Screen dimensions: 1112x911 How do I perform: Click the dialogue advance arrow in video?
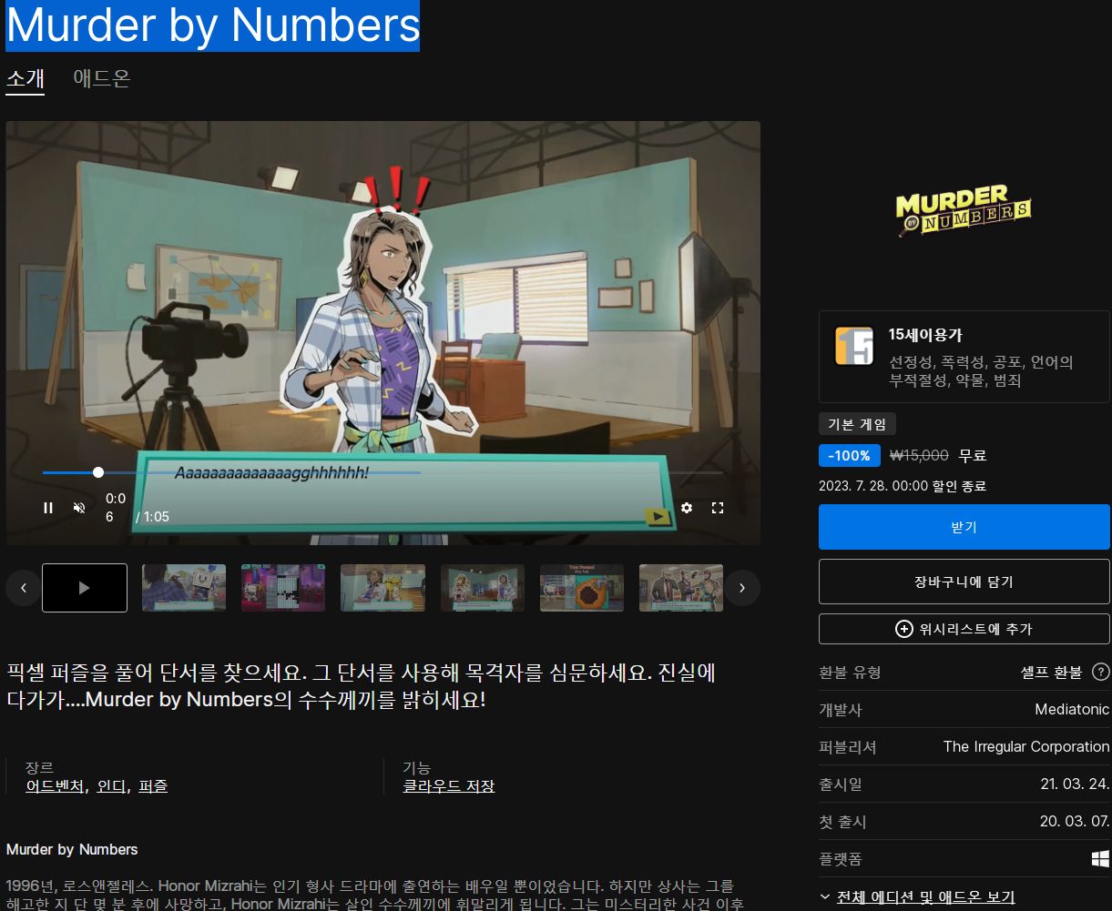click(657, 517)
